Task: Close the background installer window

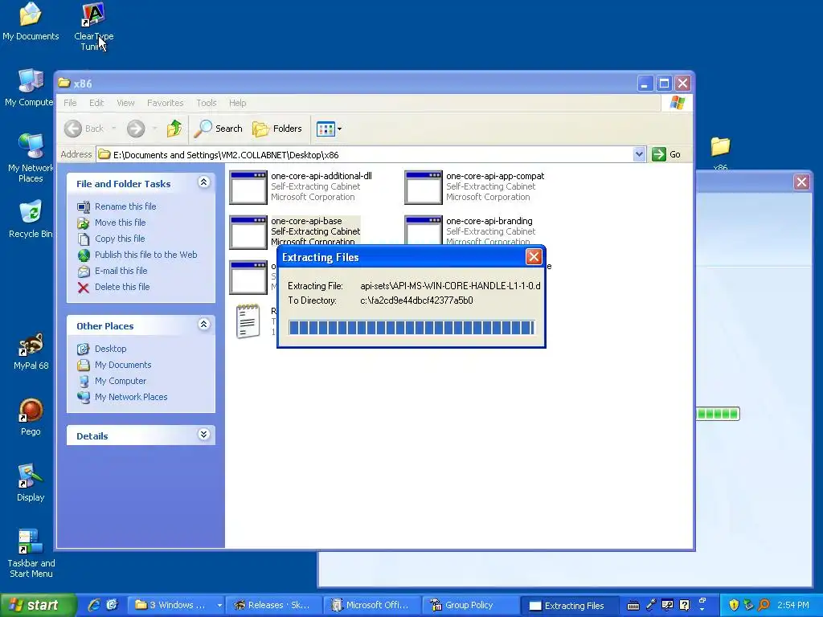Action: (x=801, y=182)
